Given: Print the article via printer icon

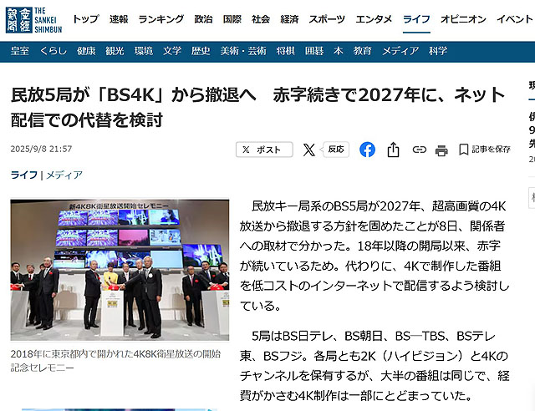Looking at the screenshot, I should (x=441, y=150).
